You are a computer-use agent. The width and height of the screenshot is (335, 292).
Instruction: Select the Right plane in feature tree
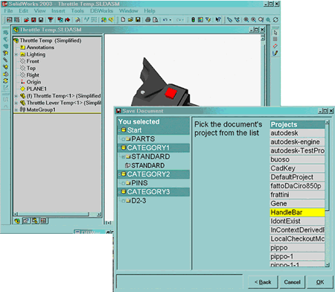(x=33, y=75)
